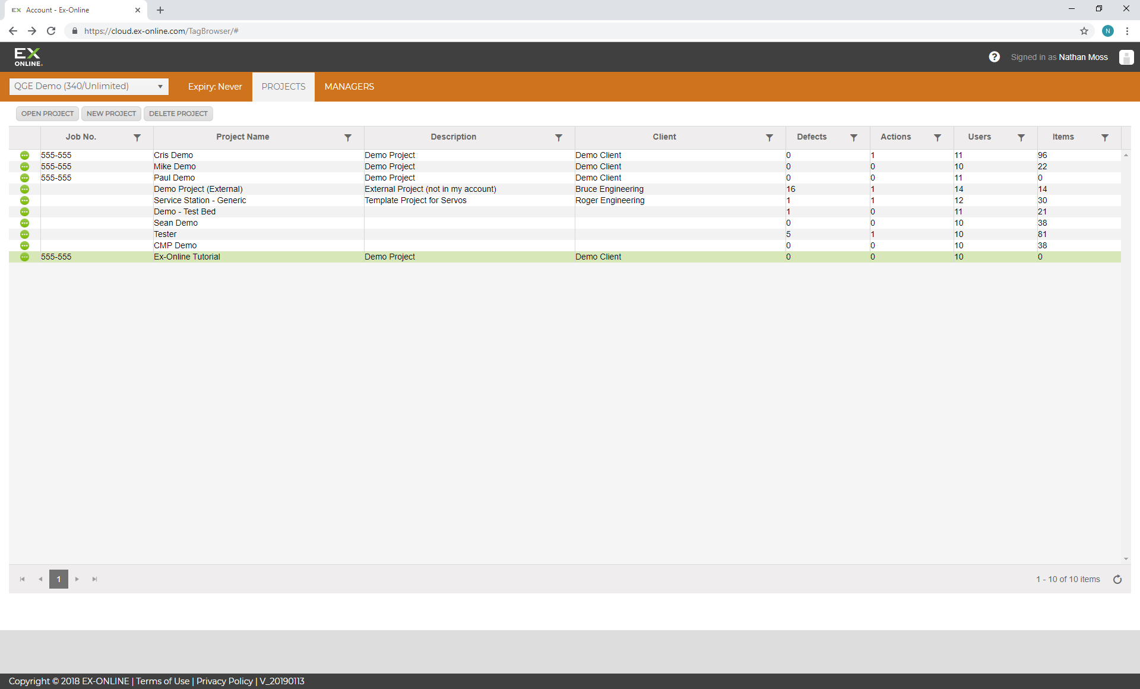Open the Client column filter funnel
The image size is (1140, 689).
(769, 137)
